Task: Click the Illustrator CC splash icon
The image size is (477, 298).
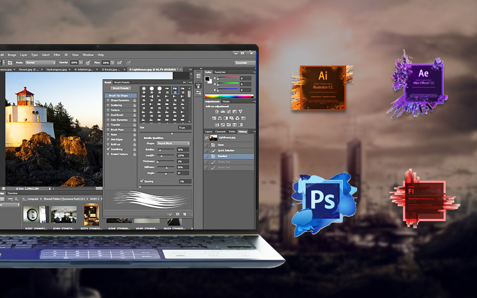Action: click(x=323, y=87)
